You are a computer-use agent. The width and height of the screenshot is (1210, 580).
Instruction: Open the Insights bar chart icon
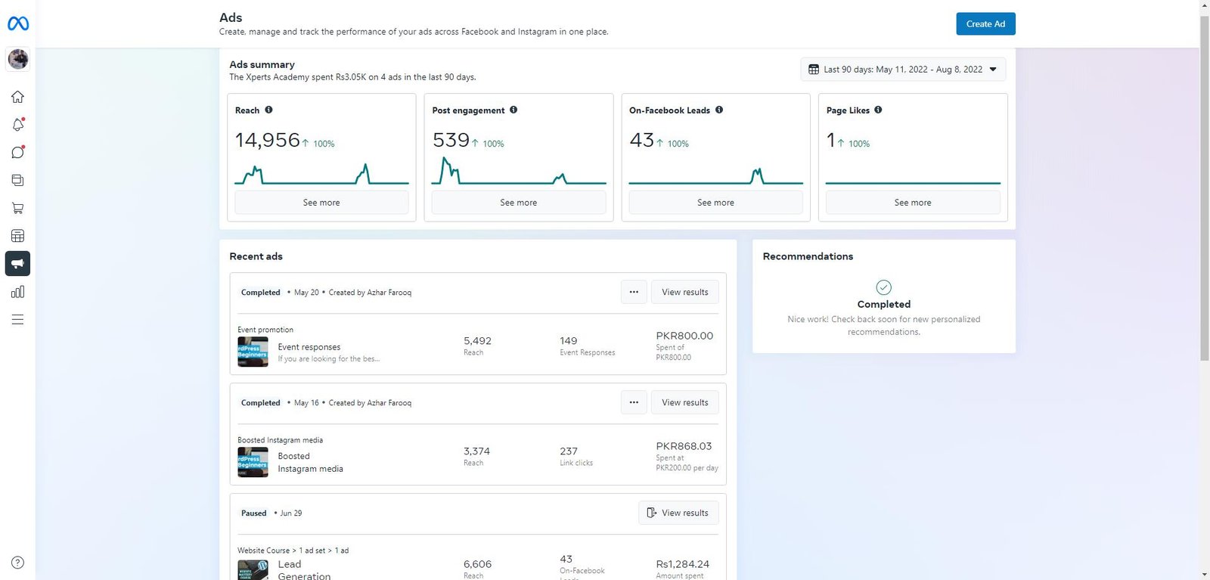17,292
